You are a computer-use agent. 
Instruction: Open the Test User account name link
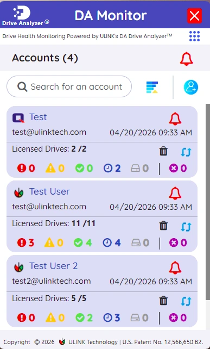pyautogui.click(x=49, y=191)
